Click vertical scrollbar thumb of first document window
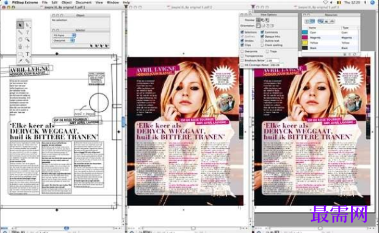 tap(123, 121)
